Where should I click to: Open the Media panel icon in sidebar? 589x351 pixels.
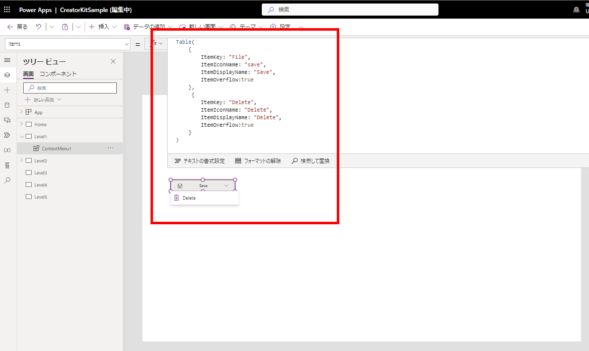[7, 120]
